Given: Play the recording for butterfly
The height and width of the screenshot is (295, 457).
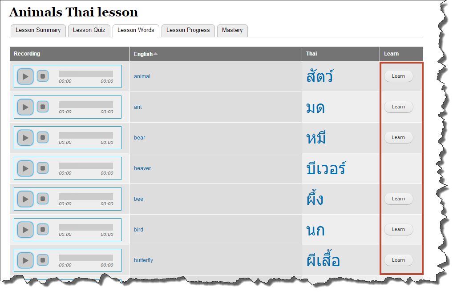Looking at the screenshot, I should 25,260.
